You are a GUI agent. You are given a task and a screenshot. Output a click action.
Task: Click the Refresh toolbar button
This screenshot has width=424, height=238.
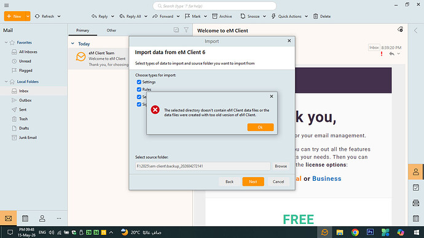pos(45,16)
